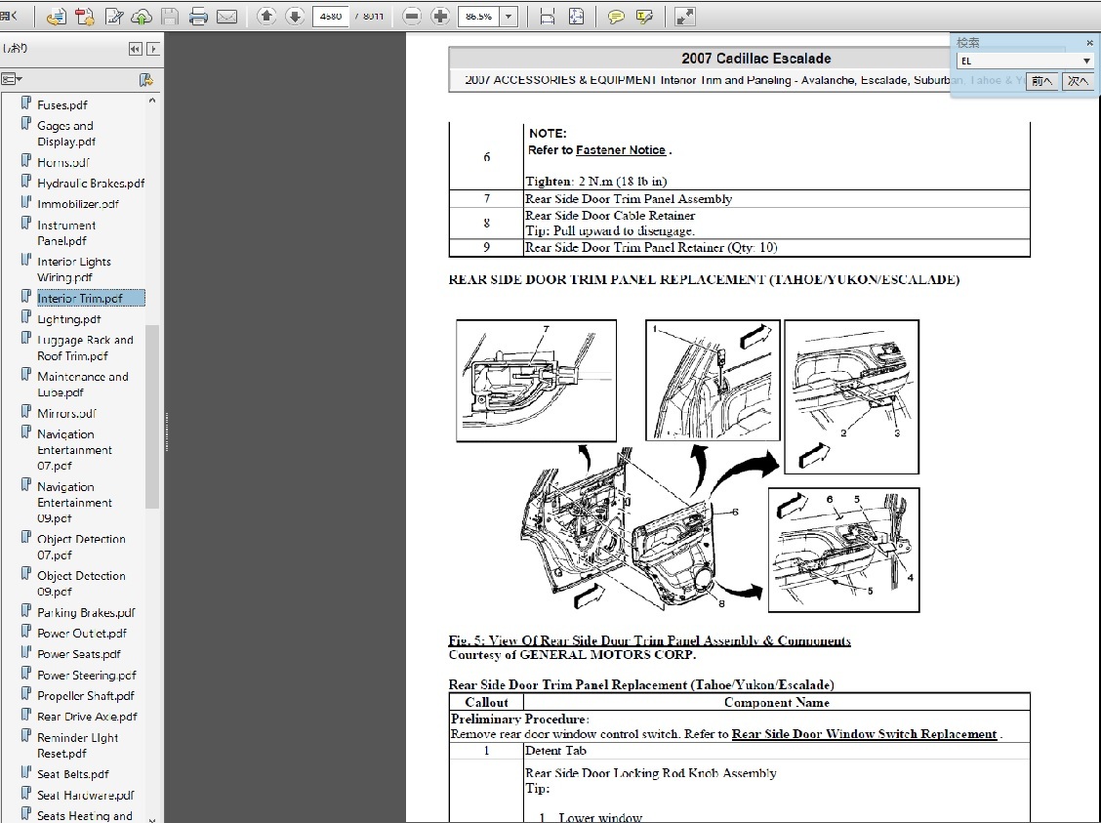Open the sign and edit document tool
This screenshot has width=1101, height=823.
114,17
